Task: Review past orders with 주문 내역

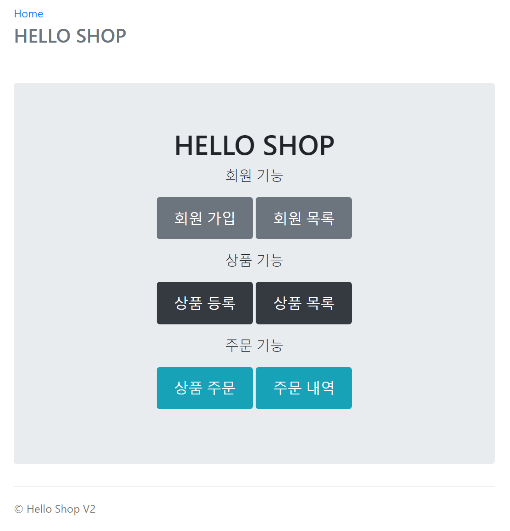Action: click(x=304, y=388)
